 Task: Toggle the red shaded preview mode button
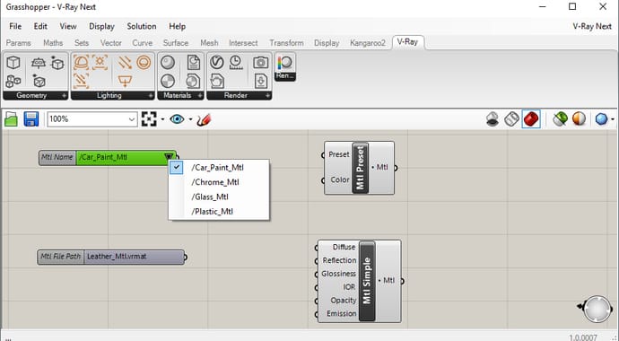(531, 118)
